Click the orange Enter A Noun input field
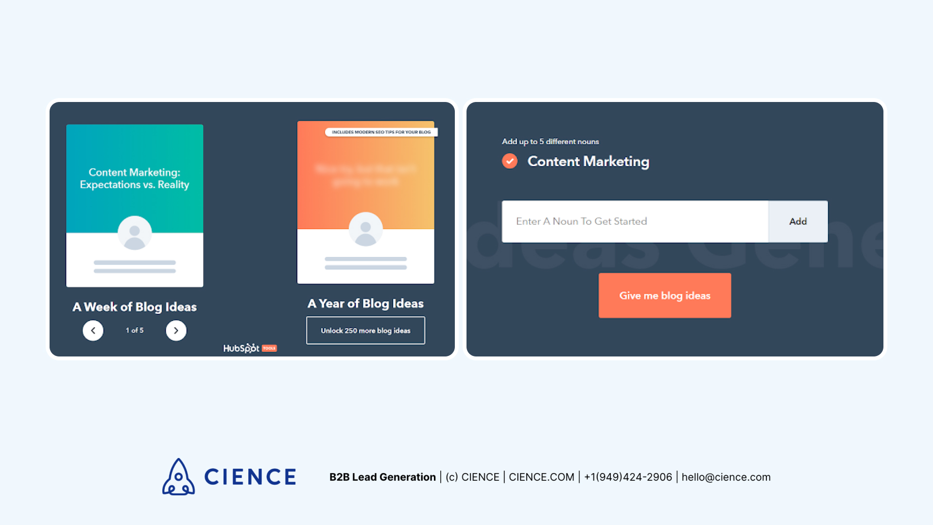The image size is (933, 525). pos(634,220)
